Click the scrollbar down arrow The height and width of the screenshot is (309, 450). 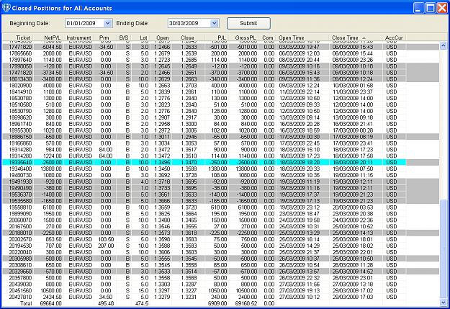click(x=443, y=303)
